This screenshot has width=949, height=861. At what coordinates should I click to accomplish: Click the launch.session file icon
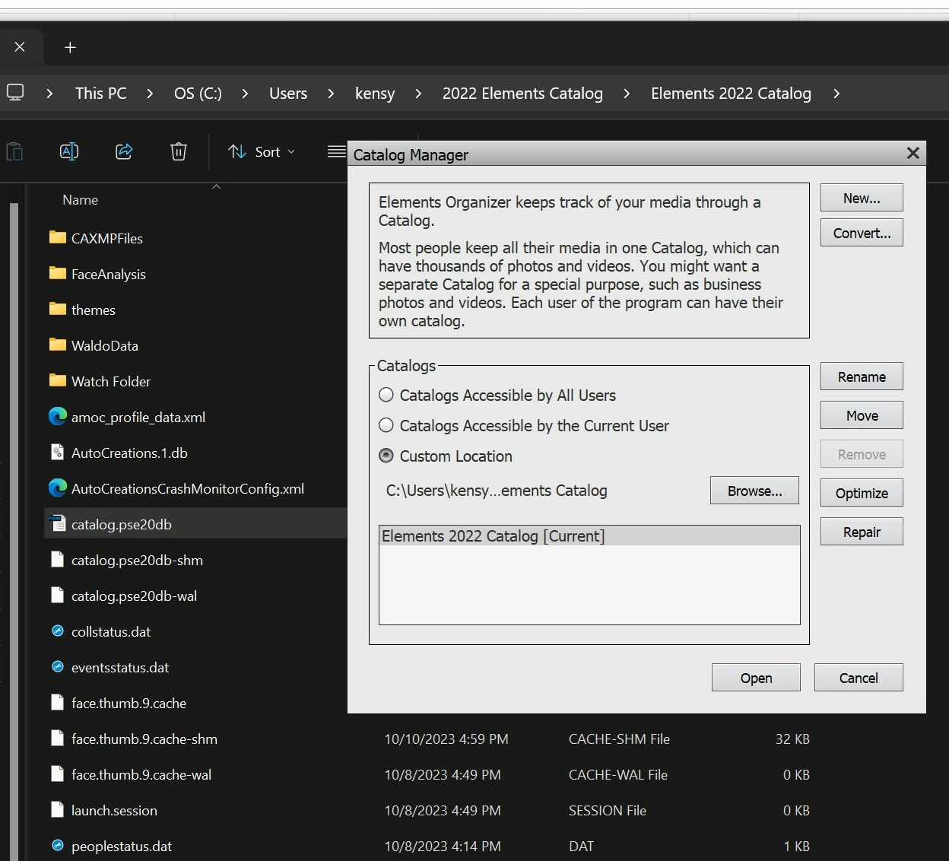click(58, 809)
